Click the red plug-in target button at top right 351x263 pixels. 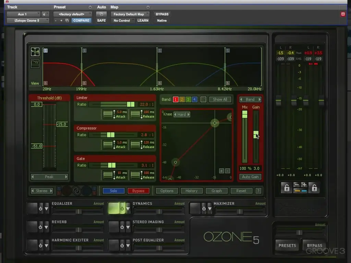[x=343, y=14]
